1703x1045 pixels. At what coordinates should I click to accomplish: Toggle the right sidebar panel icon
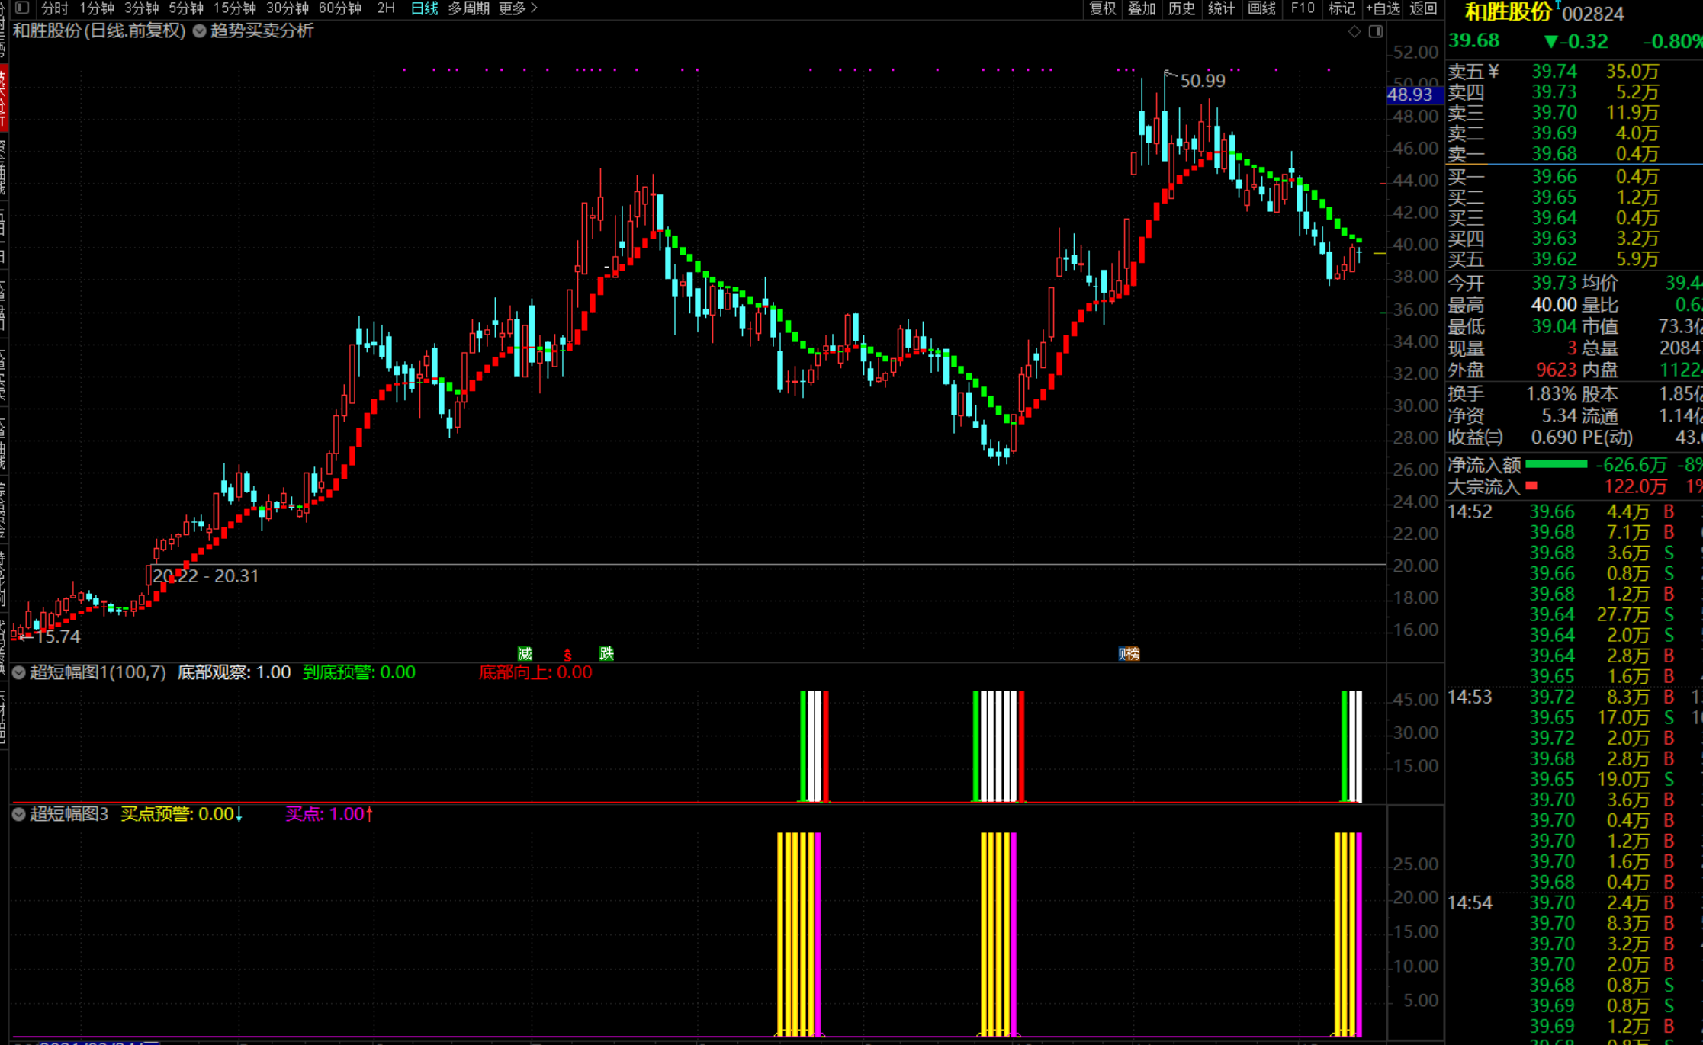pyautogui.click(x=1376, y=31)
